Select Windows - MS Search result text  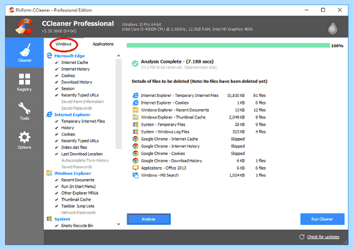coord(160,175)
